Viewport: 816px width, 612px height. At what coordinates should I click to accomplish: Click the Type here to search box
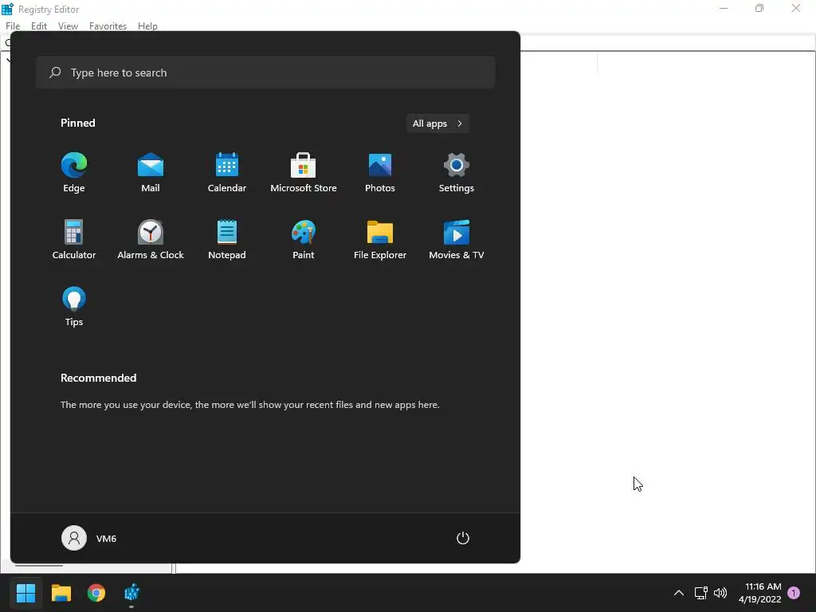click(265, 73)
